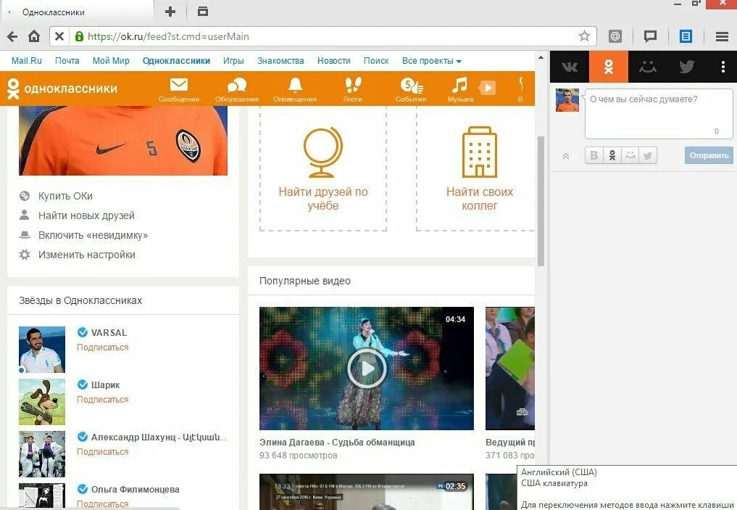737x510 pixels.
Task: Click the @ mail icon in browser toolbar
Action: pyautogui.click(x=615, y=36)
